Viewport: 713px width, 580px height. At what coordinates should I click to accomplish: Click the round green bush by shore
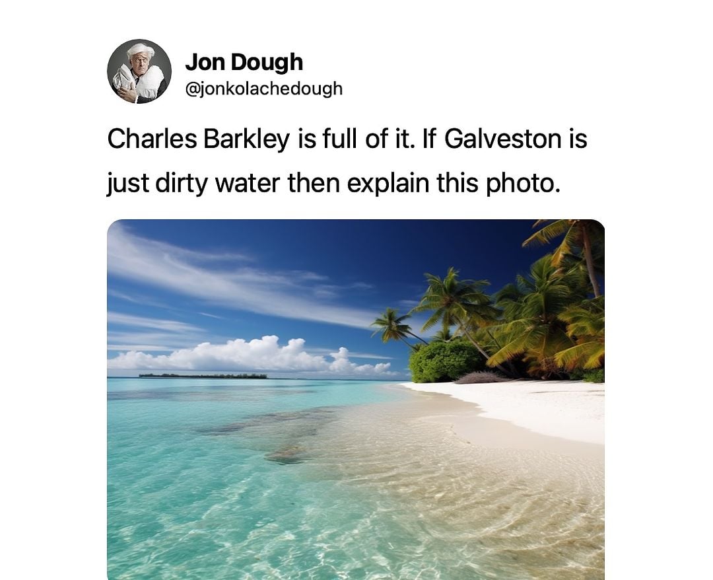pos(444,361)
